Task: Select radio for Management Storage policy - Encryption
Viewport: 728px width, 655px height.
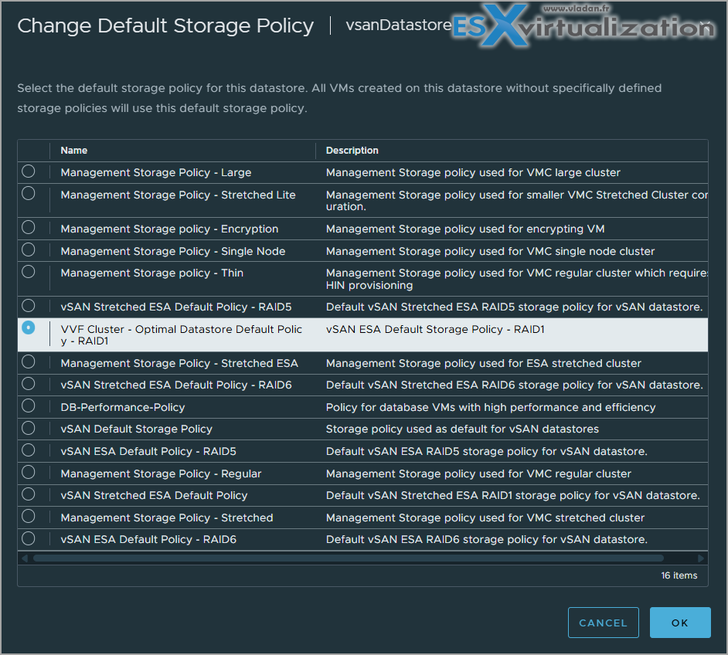Action: tap(29, 227)
